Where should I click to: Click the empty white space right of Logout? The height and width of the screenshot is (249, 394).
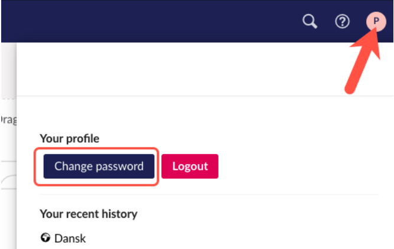tap(298, 166)
